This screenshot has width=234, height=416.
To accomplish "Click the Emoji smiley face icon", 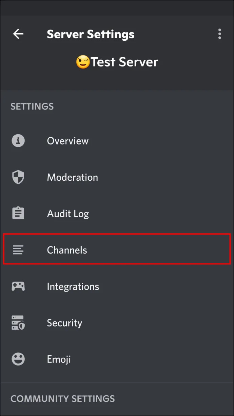I will [x=18, y=359].
